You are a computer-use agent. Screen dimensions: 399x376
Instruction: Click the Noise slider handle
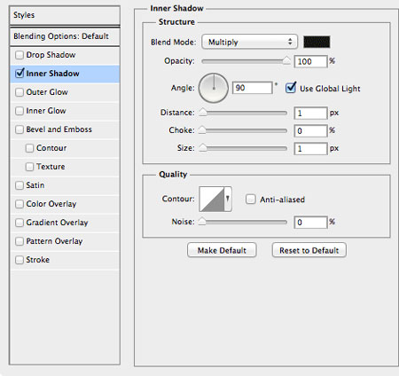tap(202, 221)
